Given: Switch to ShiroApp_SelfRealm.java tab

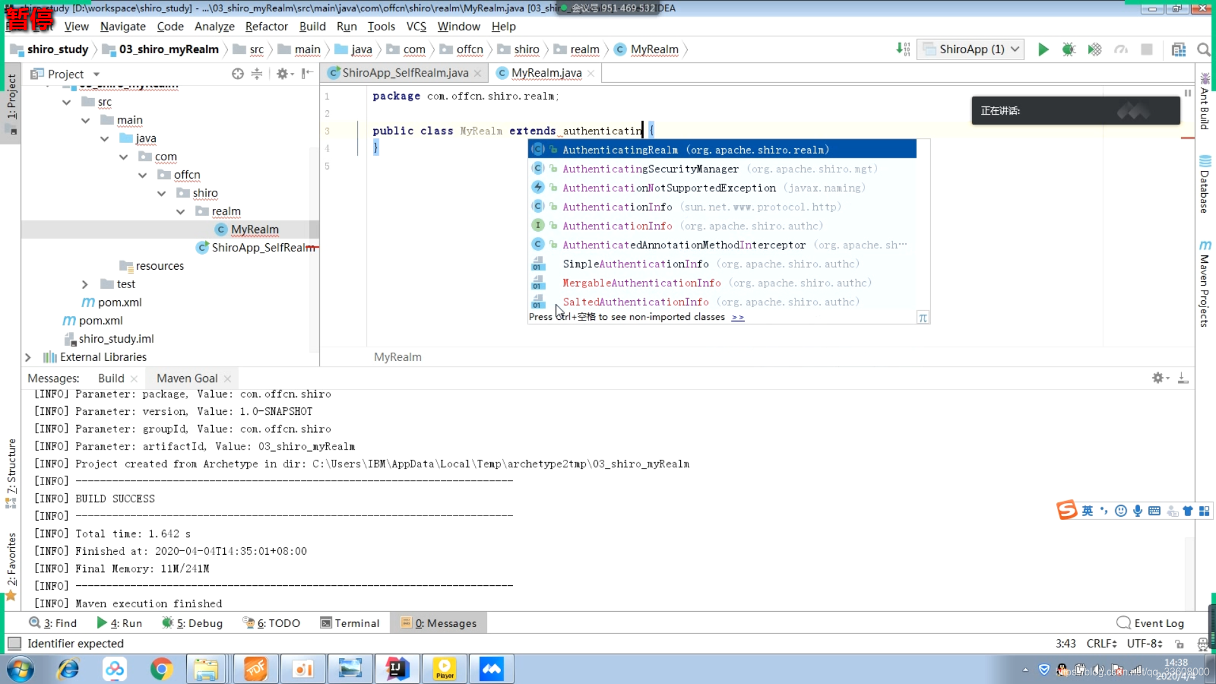Looking at the screenshot, I should click(x=405, y=73).
